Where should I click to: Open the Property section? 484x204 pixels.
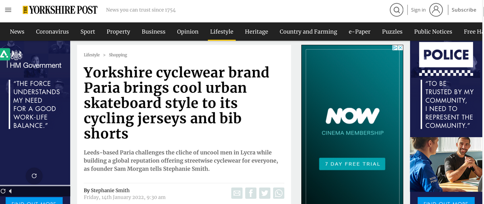[118, 31]
